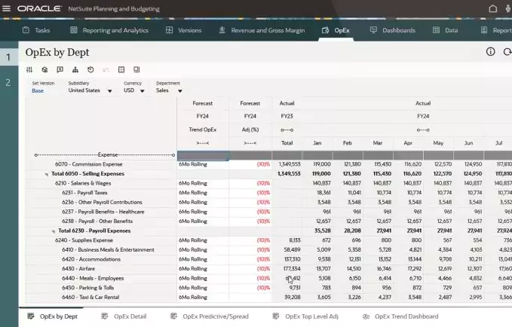Click the OpEx Top Level Adj icon
Screen dimensions: 512x327
pos(276,316)
